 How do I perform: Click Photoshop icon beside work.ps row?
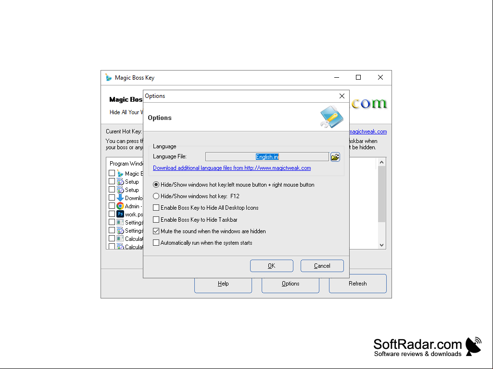pyautogui.click(x=120, y=214)
